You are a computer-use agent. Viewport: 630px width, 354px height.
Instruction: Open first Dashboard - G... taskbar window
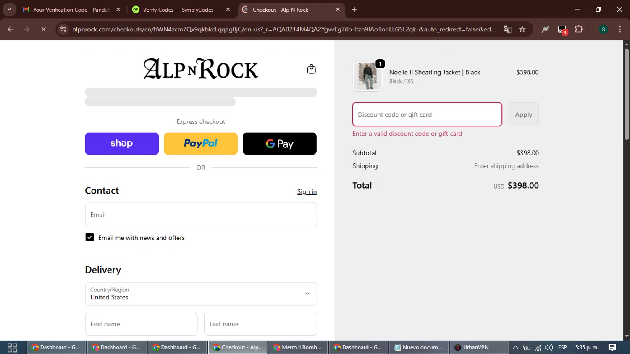pyautogui.click(x=57, y=348)
